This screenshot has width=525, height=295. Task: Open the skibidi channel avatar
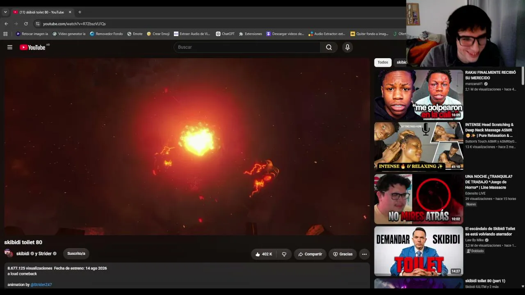[x=9, y=253]
